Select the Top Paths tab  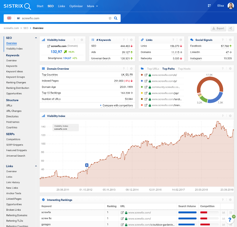point(168,69)
